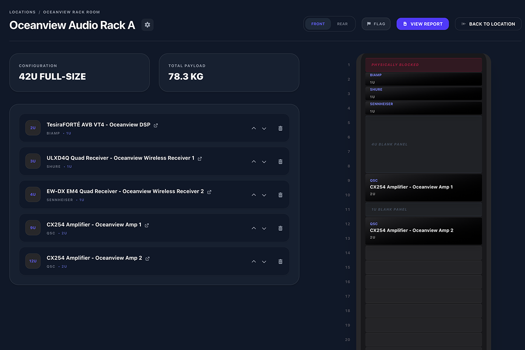Move Oceanview DSP down one slot
525x350 pixels.
pyautogui.click(x=264, y=128)
